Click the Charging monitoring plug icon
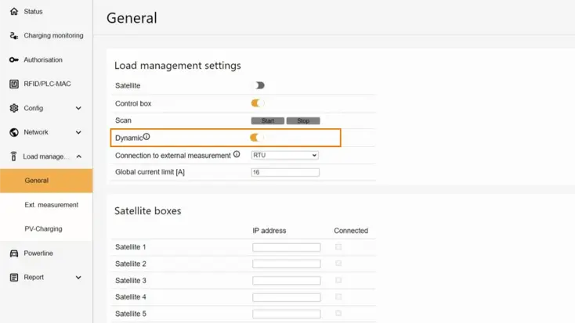The image size is (575, 323). [x=14, y=36]
